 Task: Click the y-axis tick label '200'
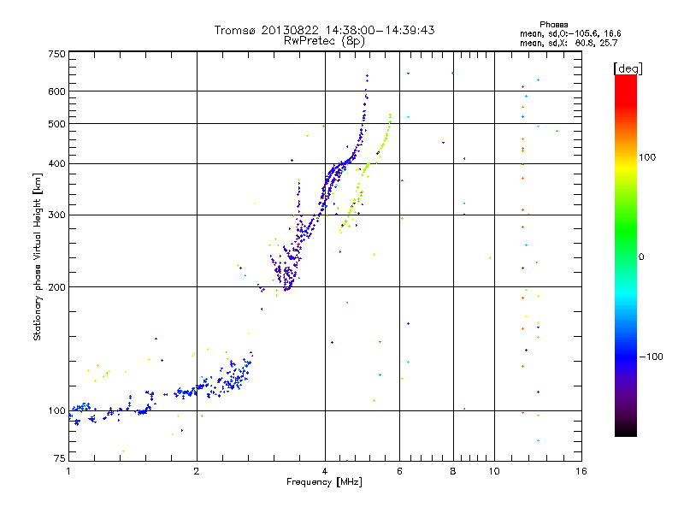[x=56, y=287]
